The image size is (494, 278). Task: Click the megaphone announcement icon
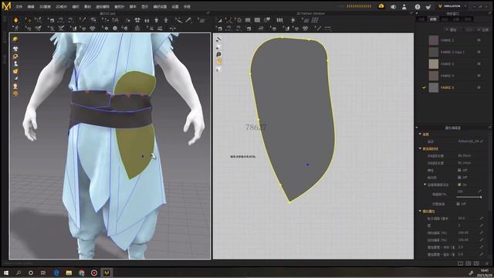click(393, 7)
